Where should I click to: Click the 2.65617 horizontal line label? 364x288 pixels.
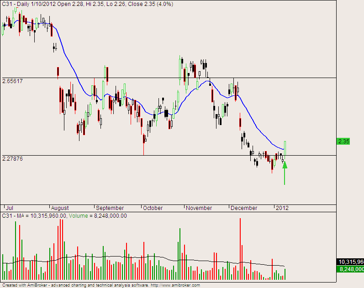pos(13,81)
